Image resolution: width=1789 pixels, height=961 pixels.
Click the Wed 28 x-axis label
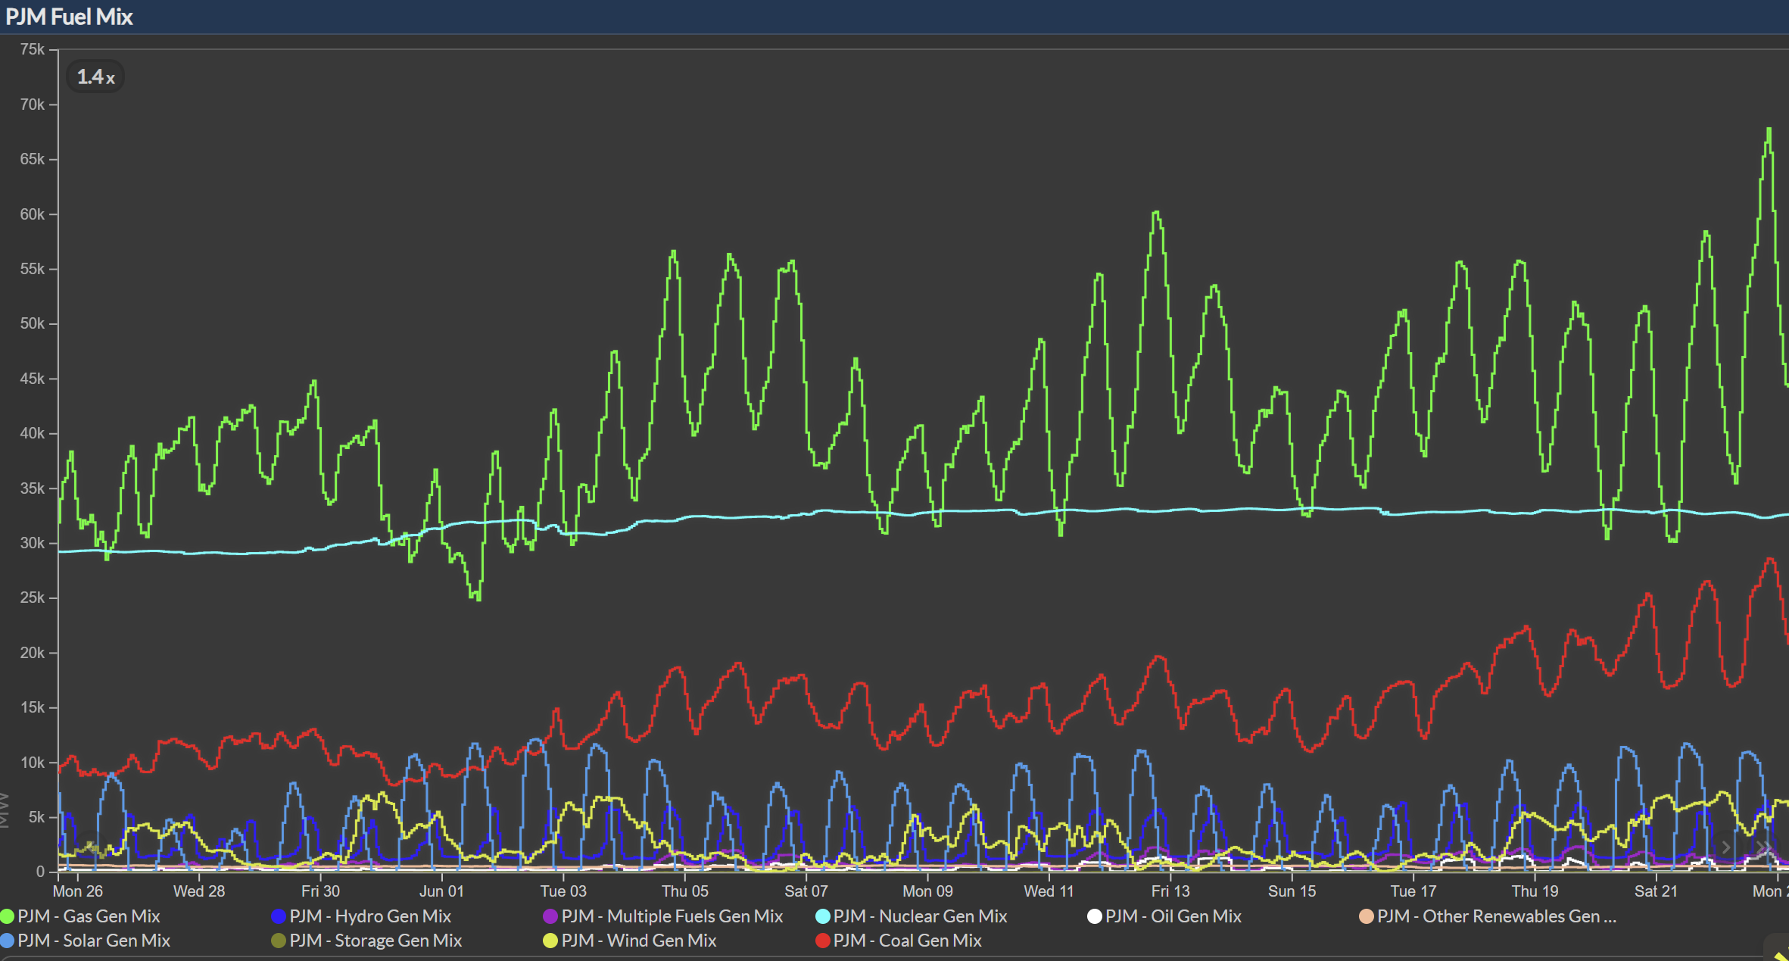[199, 891]
